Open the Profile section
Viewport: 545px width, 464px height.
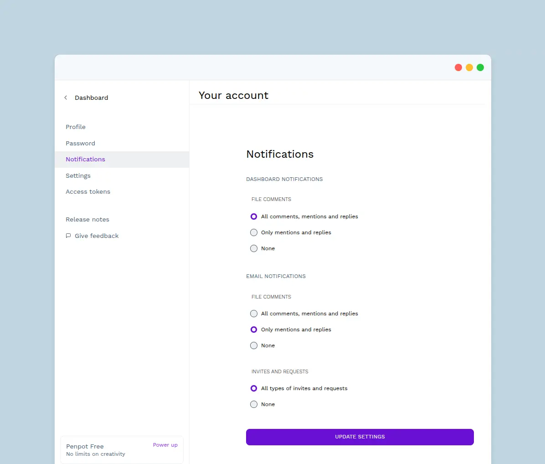click(x=76, y=127)
